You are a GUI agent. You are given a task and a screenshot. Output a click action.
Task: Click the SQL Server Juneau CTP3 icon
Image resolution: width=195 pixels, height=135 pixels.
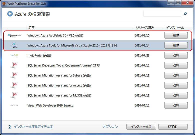[14, 65]
